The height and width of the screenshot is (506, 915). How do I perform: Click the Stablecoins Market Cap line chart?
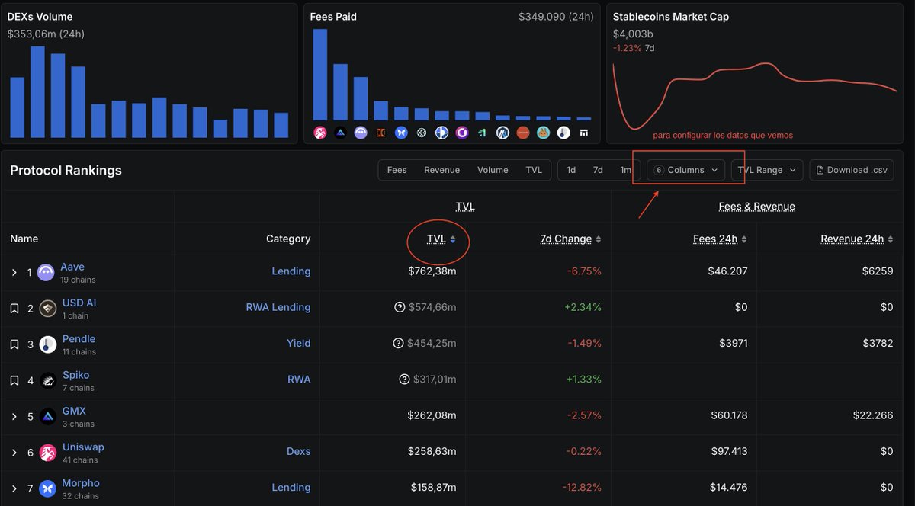(x=755, y=95)
